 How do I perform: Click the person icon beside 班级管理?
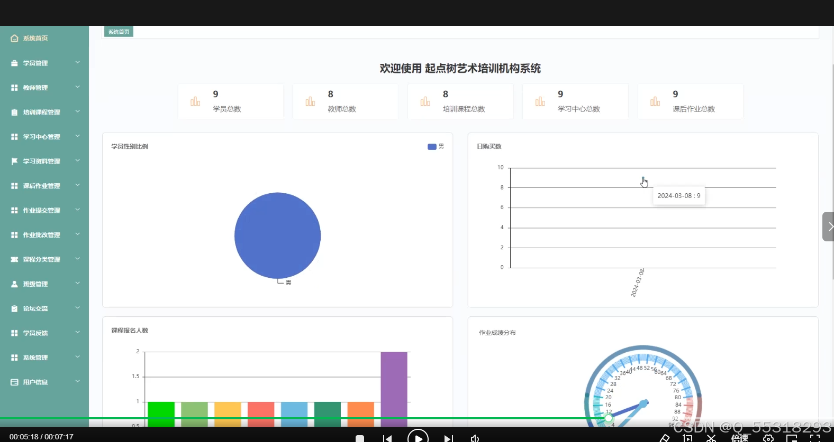14,284
